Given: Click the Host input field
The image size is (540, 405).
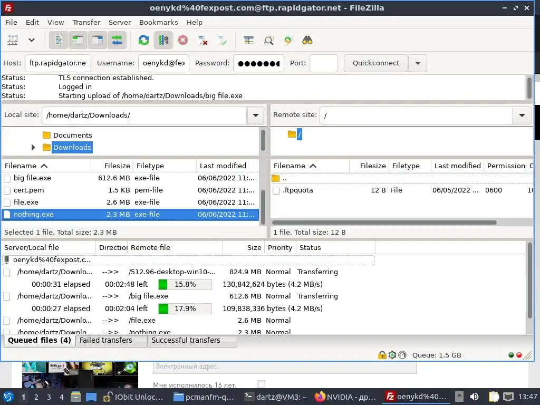Looking at the screenshot, I should click(58, 63).
